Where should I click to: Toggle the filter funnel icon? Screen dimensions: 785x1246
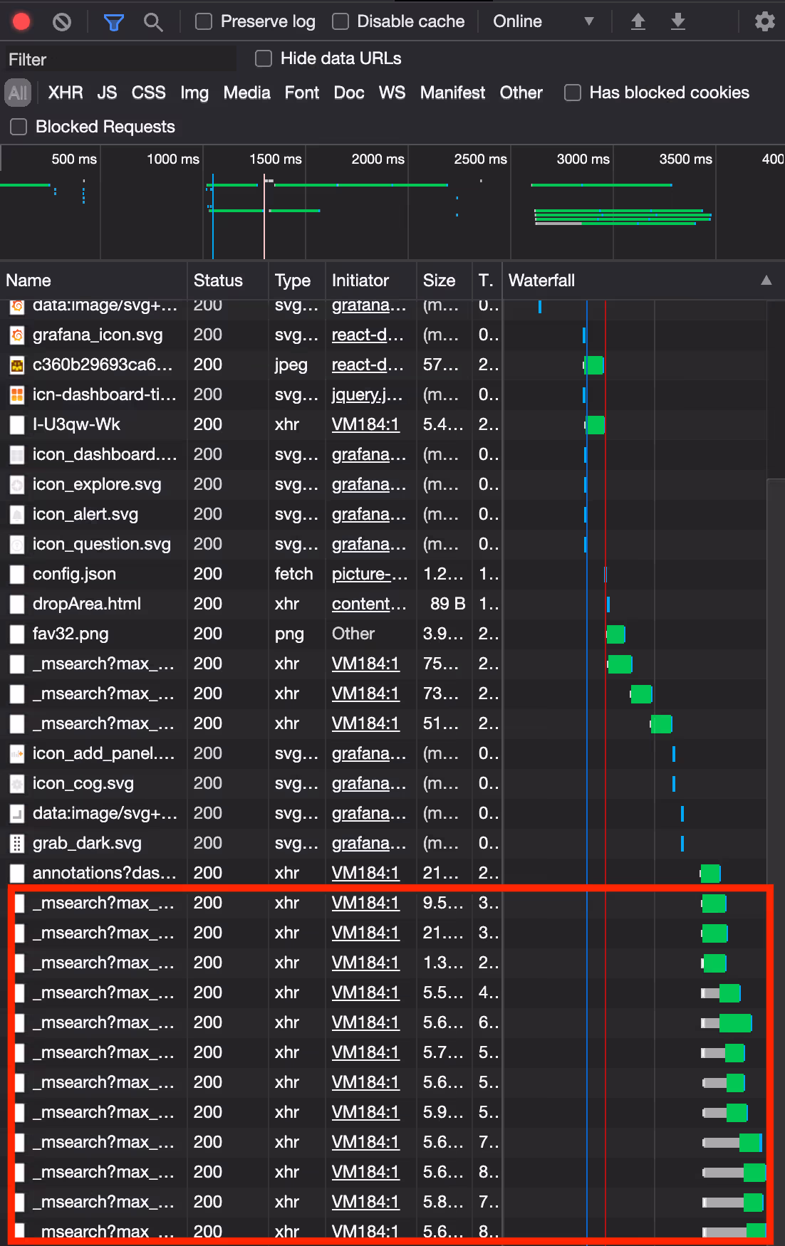113,22
